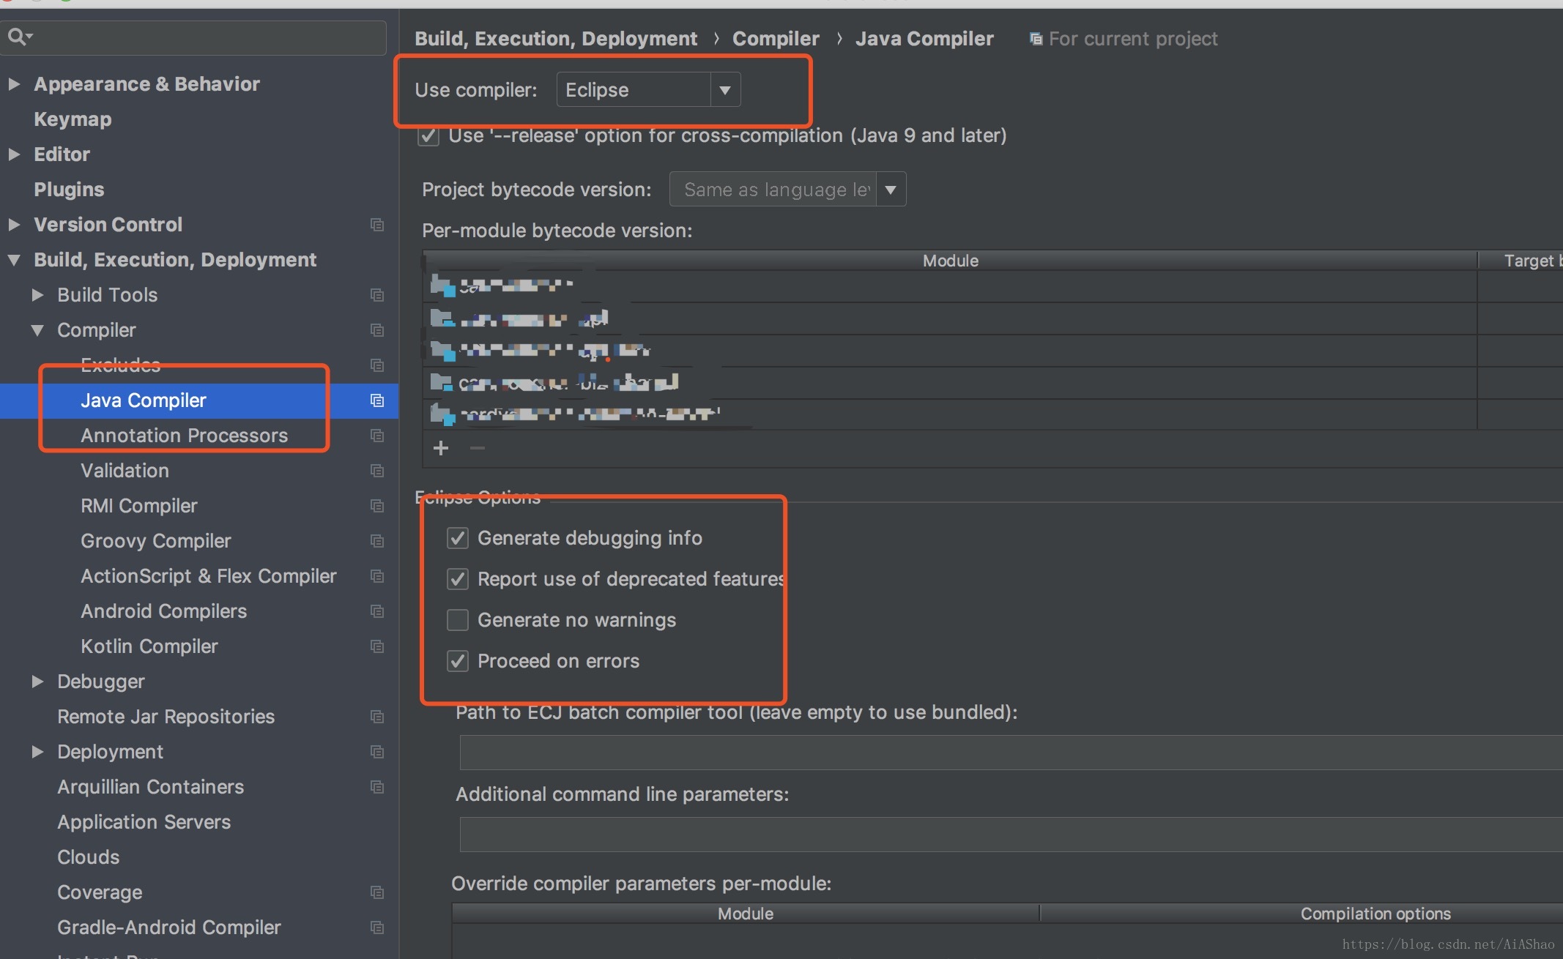The height and width of the screenshot is (959, 1563).
Task: Click Compilation options column header
Action: pyautogui.click(x=1375, y=914)
